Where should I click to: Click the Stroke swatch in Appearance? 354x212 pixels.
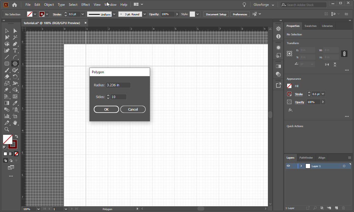pos(289,94)
